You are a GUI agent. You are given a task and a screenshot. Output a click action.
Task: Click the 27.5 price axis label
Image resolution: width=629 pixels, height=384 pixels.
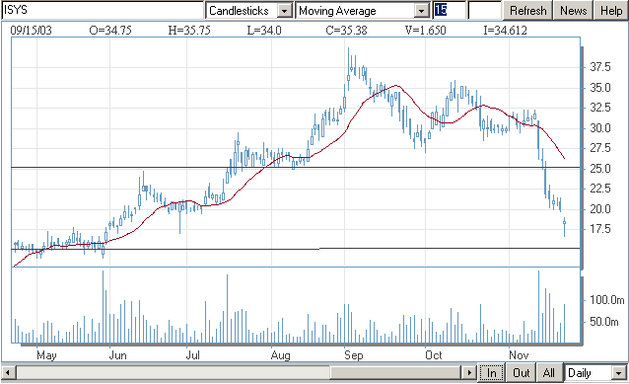click(x=600, y=148)
